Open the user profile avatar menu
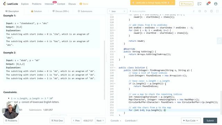This screenshot has width=222, height=125. (216, 4)
